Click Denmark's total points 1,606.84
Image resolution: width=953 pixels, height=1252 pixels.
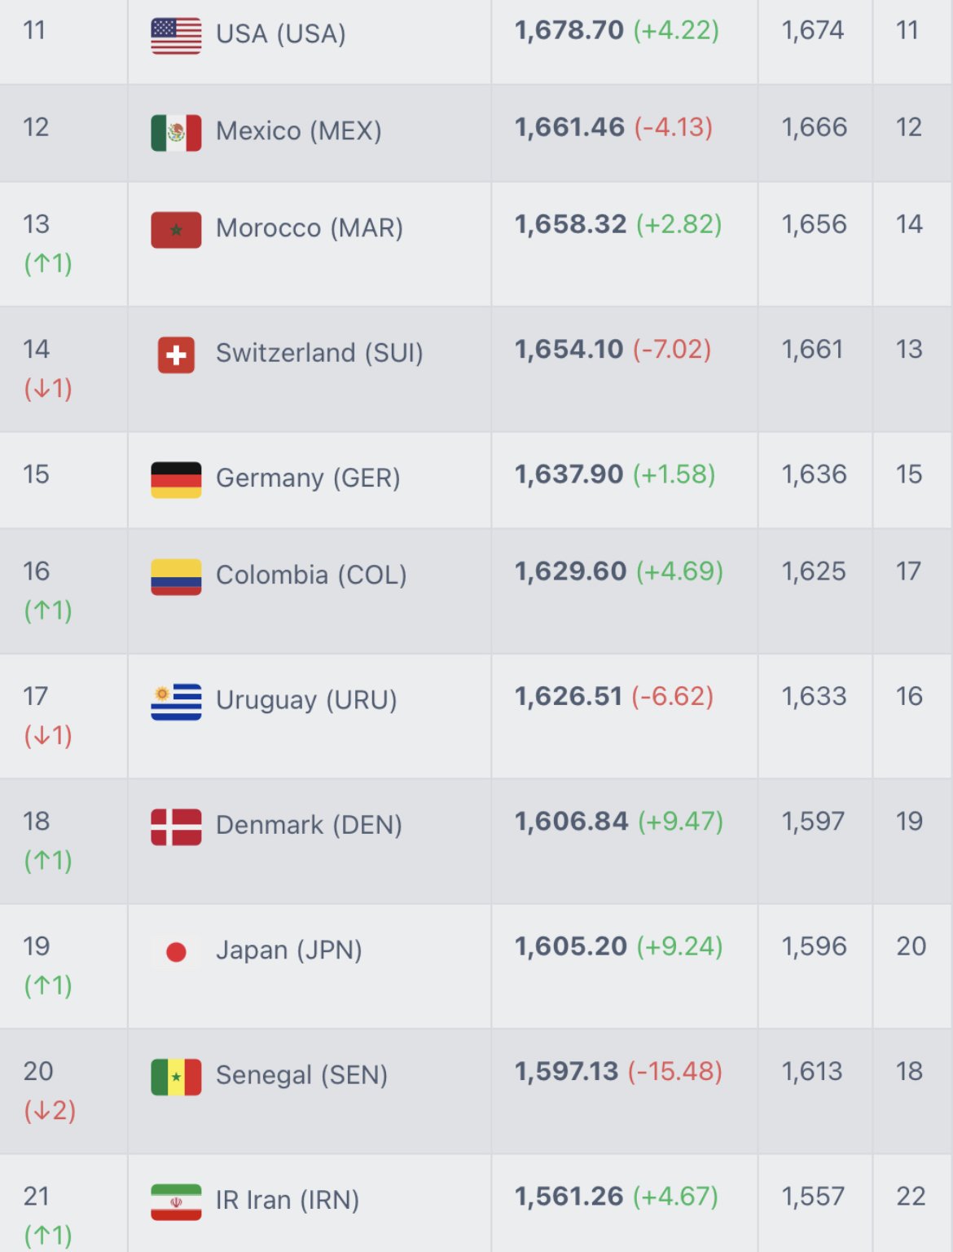tap(571, 822)
